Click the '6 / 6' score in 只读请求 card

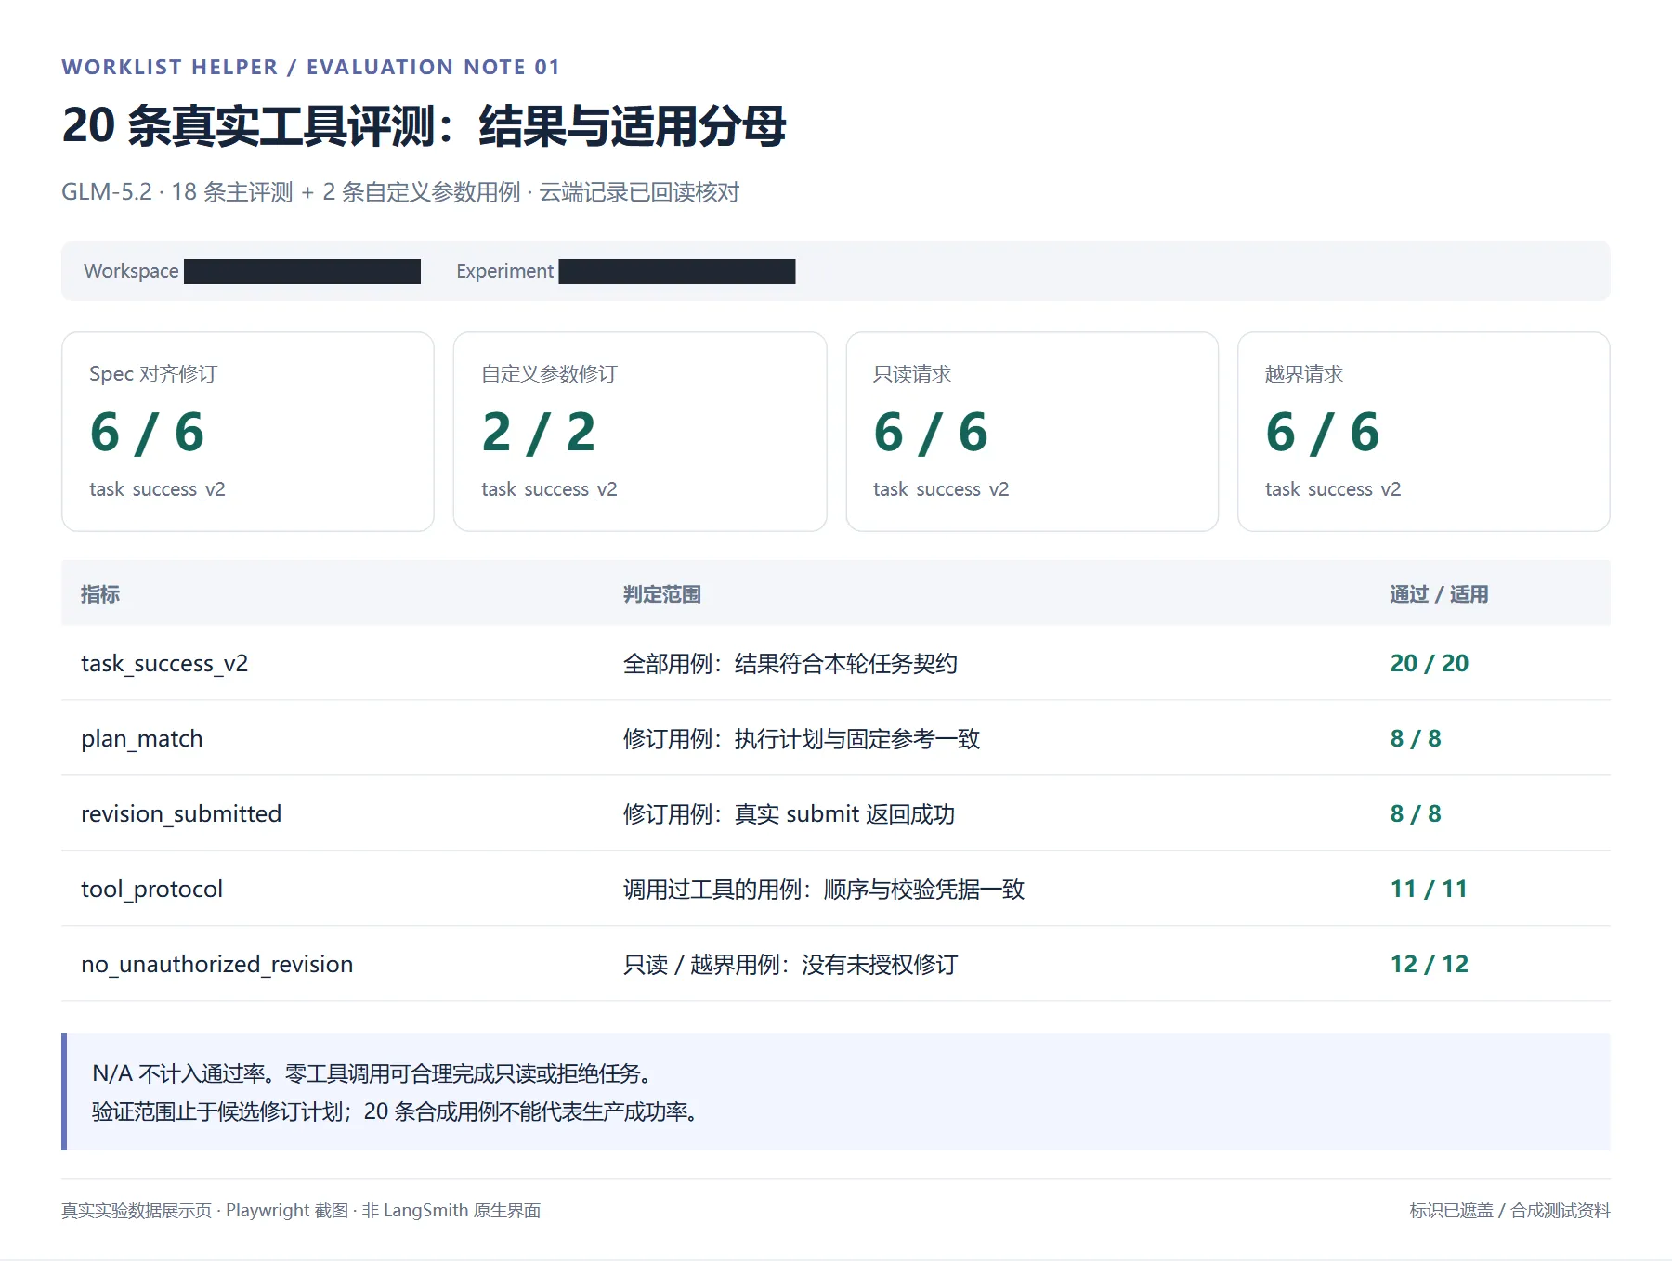tap(931, 432)
